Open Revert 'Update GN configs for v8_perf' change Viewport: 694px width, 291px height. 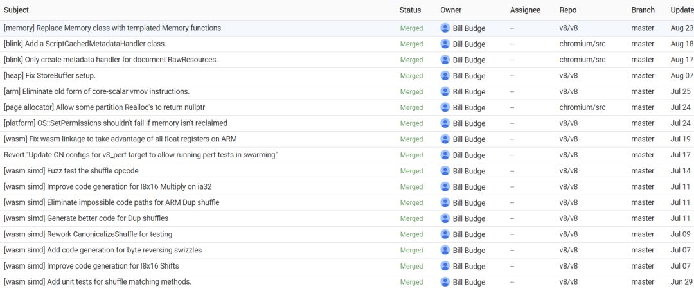pyautogui.click(x=141, y=155)
